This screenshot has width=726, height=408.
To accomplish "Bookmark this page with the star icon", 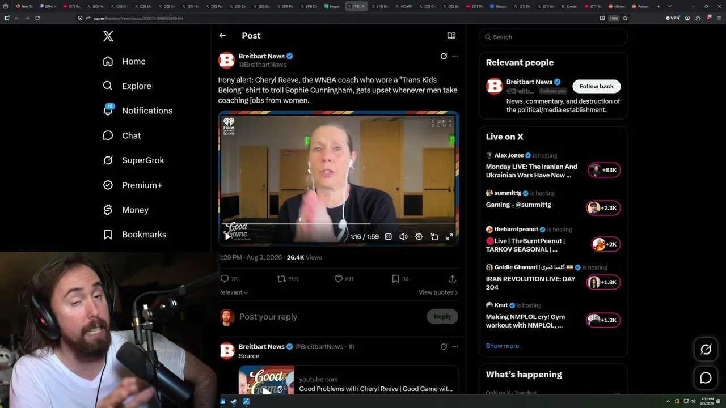I will point(625,18).
